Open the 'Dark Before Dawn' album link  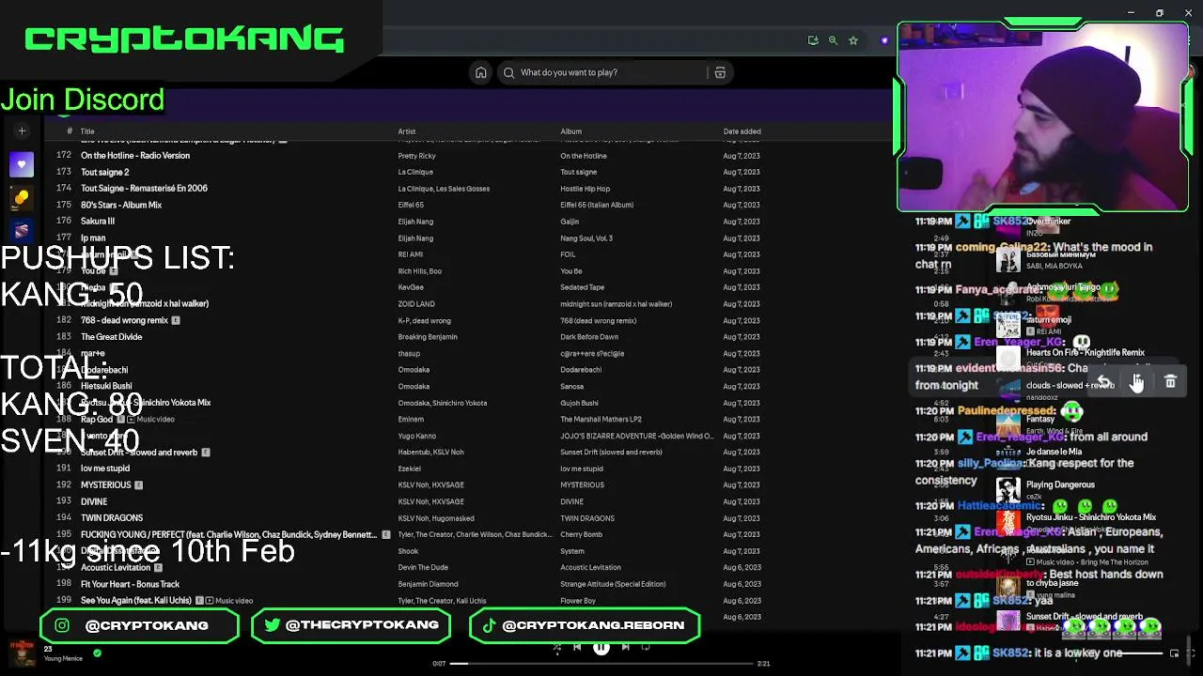pos(589,337)
